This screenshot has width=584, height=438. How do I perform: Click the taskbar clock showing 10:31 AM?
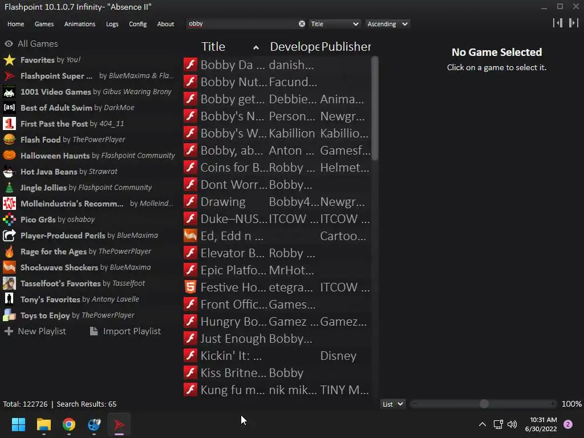[x=541, y=424]
